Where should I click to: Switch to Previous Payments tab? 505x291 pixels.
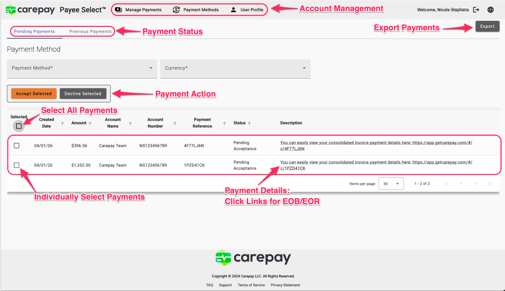point(90,31)
